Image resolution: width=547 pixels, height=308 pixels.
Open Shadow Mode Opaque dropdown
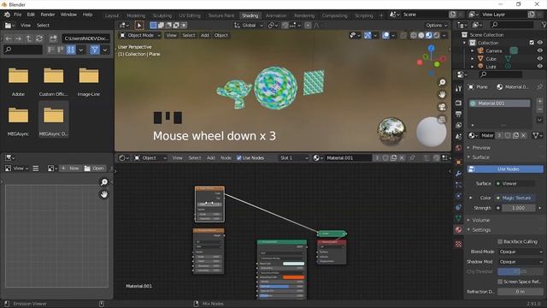click(521, 262)
